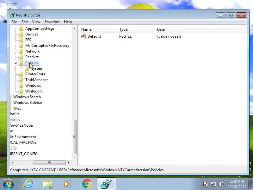
Task: Open the Edit menu
Action: (25, 22)
